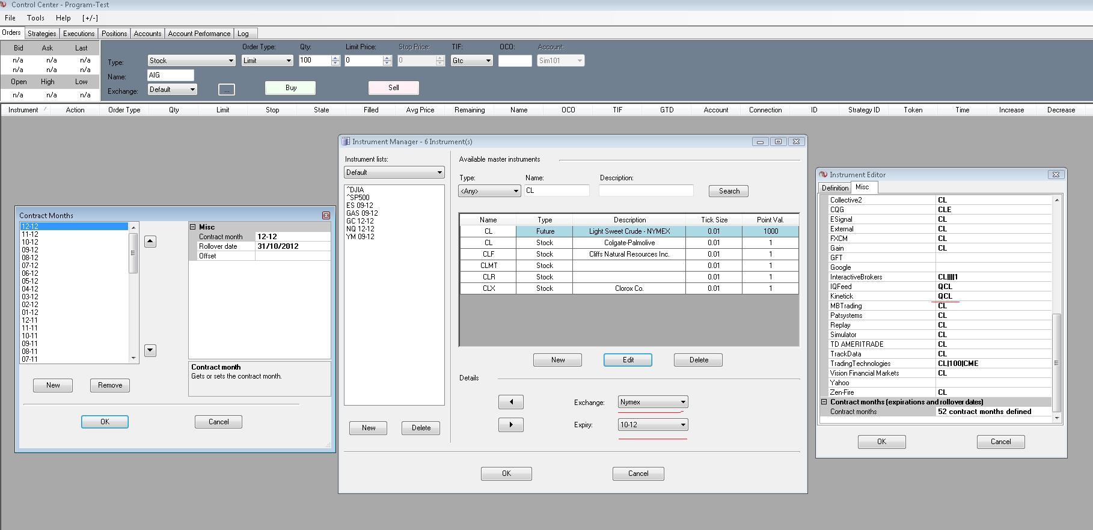Click Delete button below master instruments table
This screenshot has width=1093, height=530.
pos(699,360)
